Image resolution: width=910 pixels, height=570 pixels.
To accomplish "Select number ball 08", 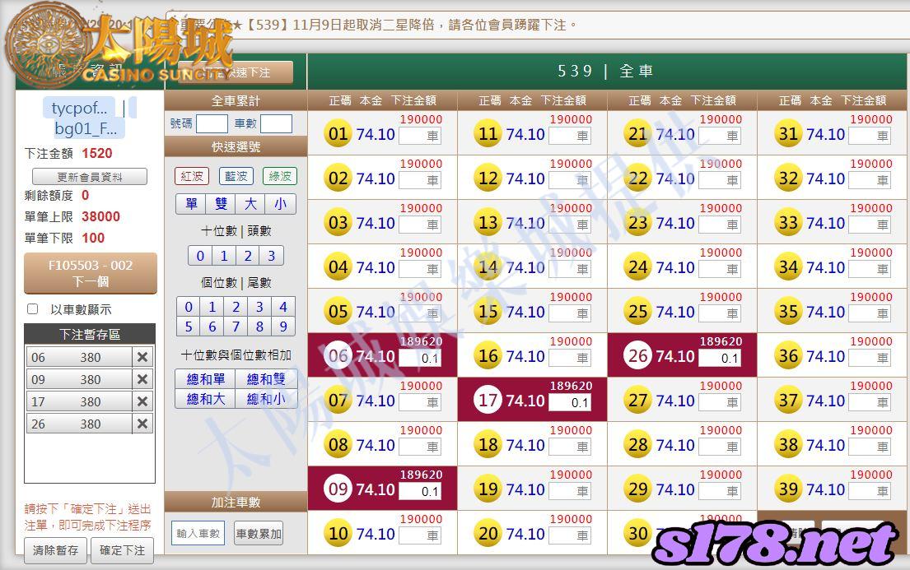I will pyautogui.click(x=338, y=445).
